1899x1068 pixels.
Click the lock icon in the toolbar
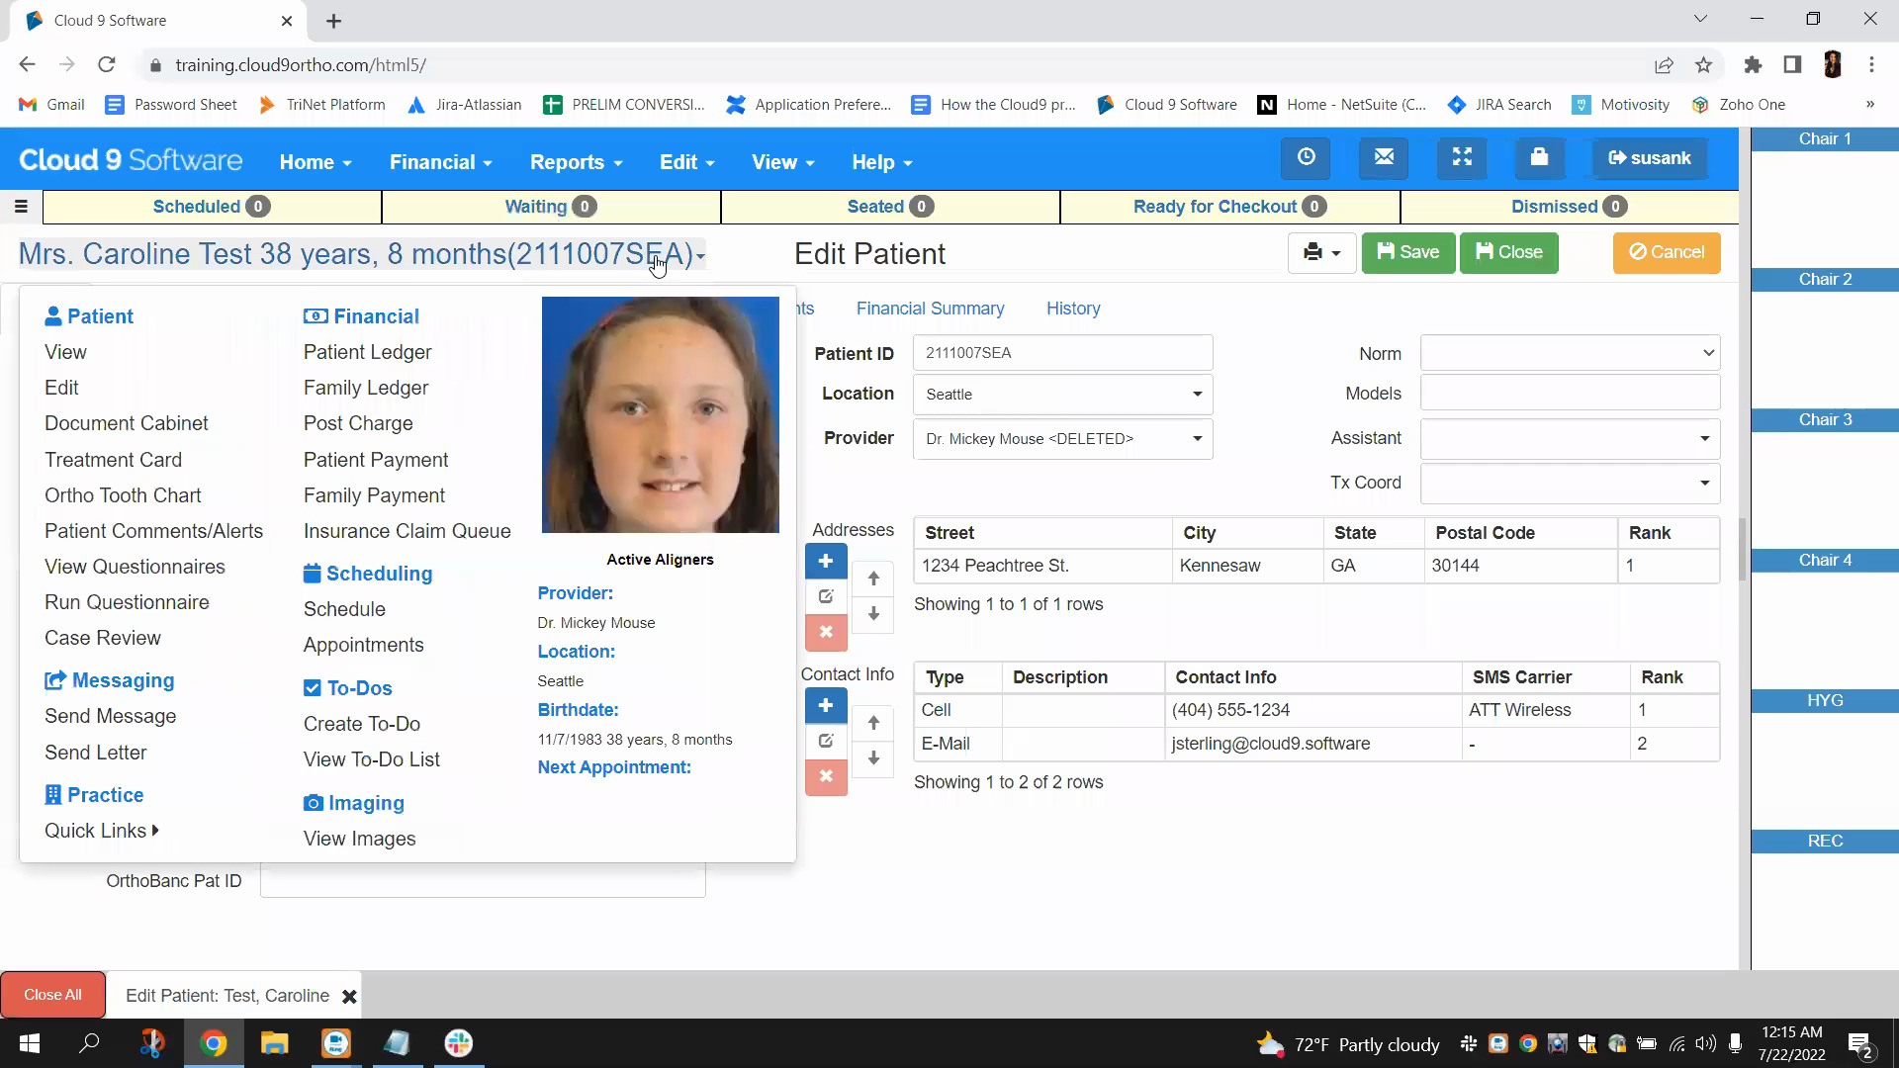tap(1539, 158)
